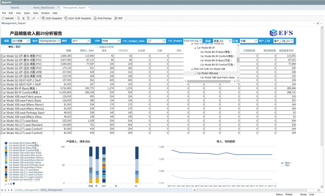Restore the Management_Report inner window
This screenshot has width=325, height=196.
(x=318, y=24)
